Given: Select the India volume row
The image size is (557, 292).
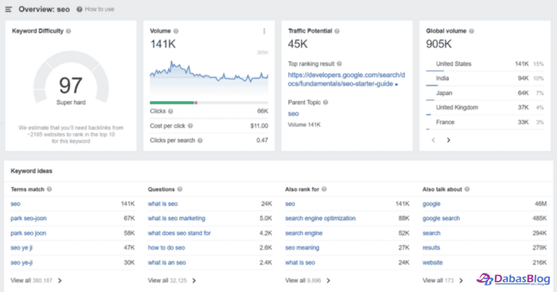Looking at the screenshot, I should click(485, 79).
